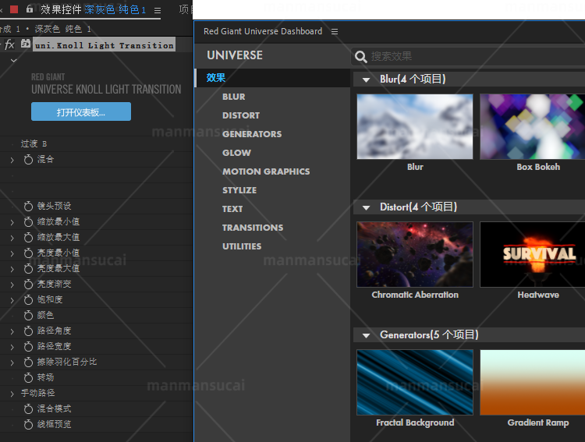The width and height of the screenshot is (585, 442).
Task: Expand the 饱和度 property
Action: [x=12, y=301]
